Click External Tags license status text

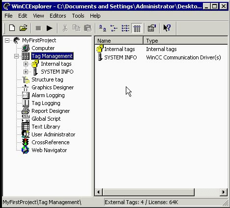click(x=142, y=202)
